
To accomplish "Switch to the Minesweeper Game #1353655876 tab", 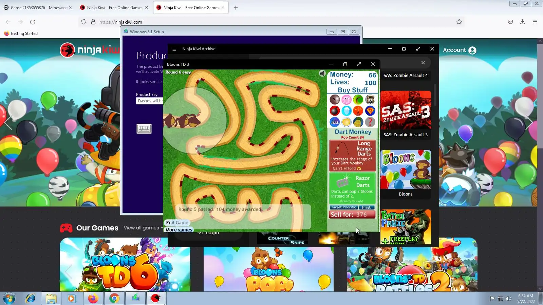I will click(38, 7).
